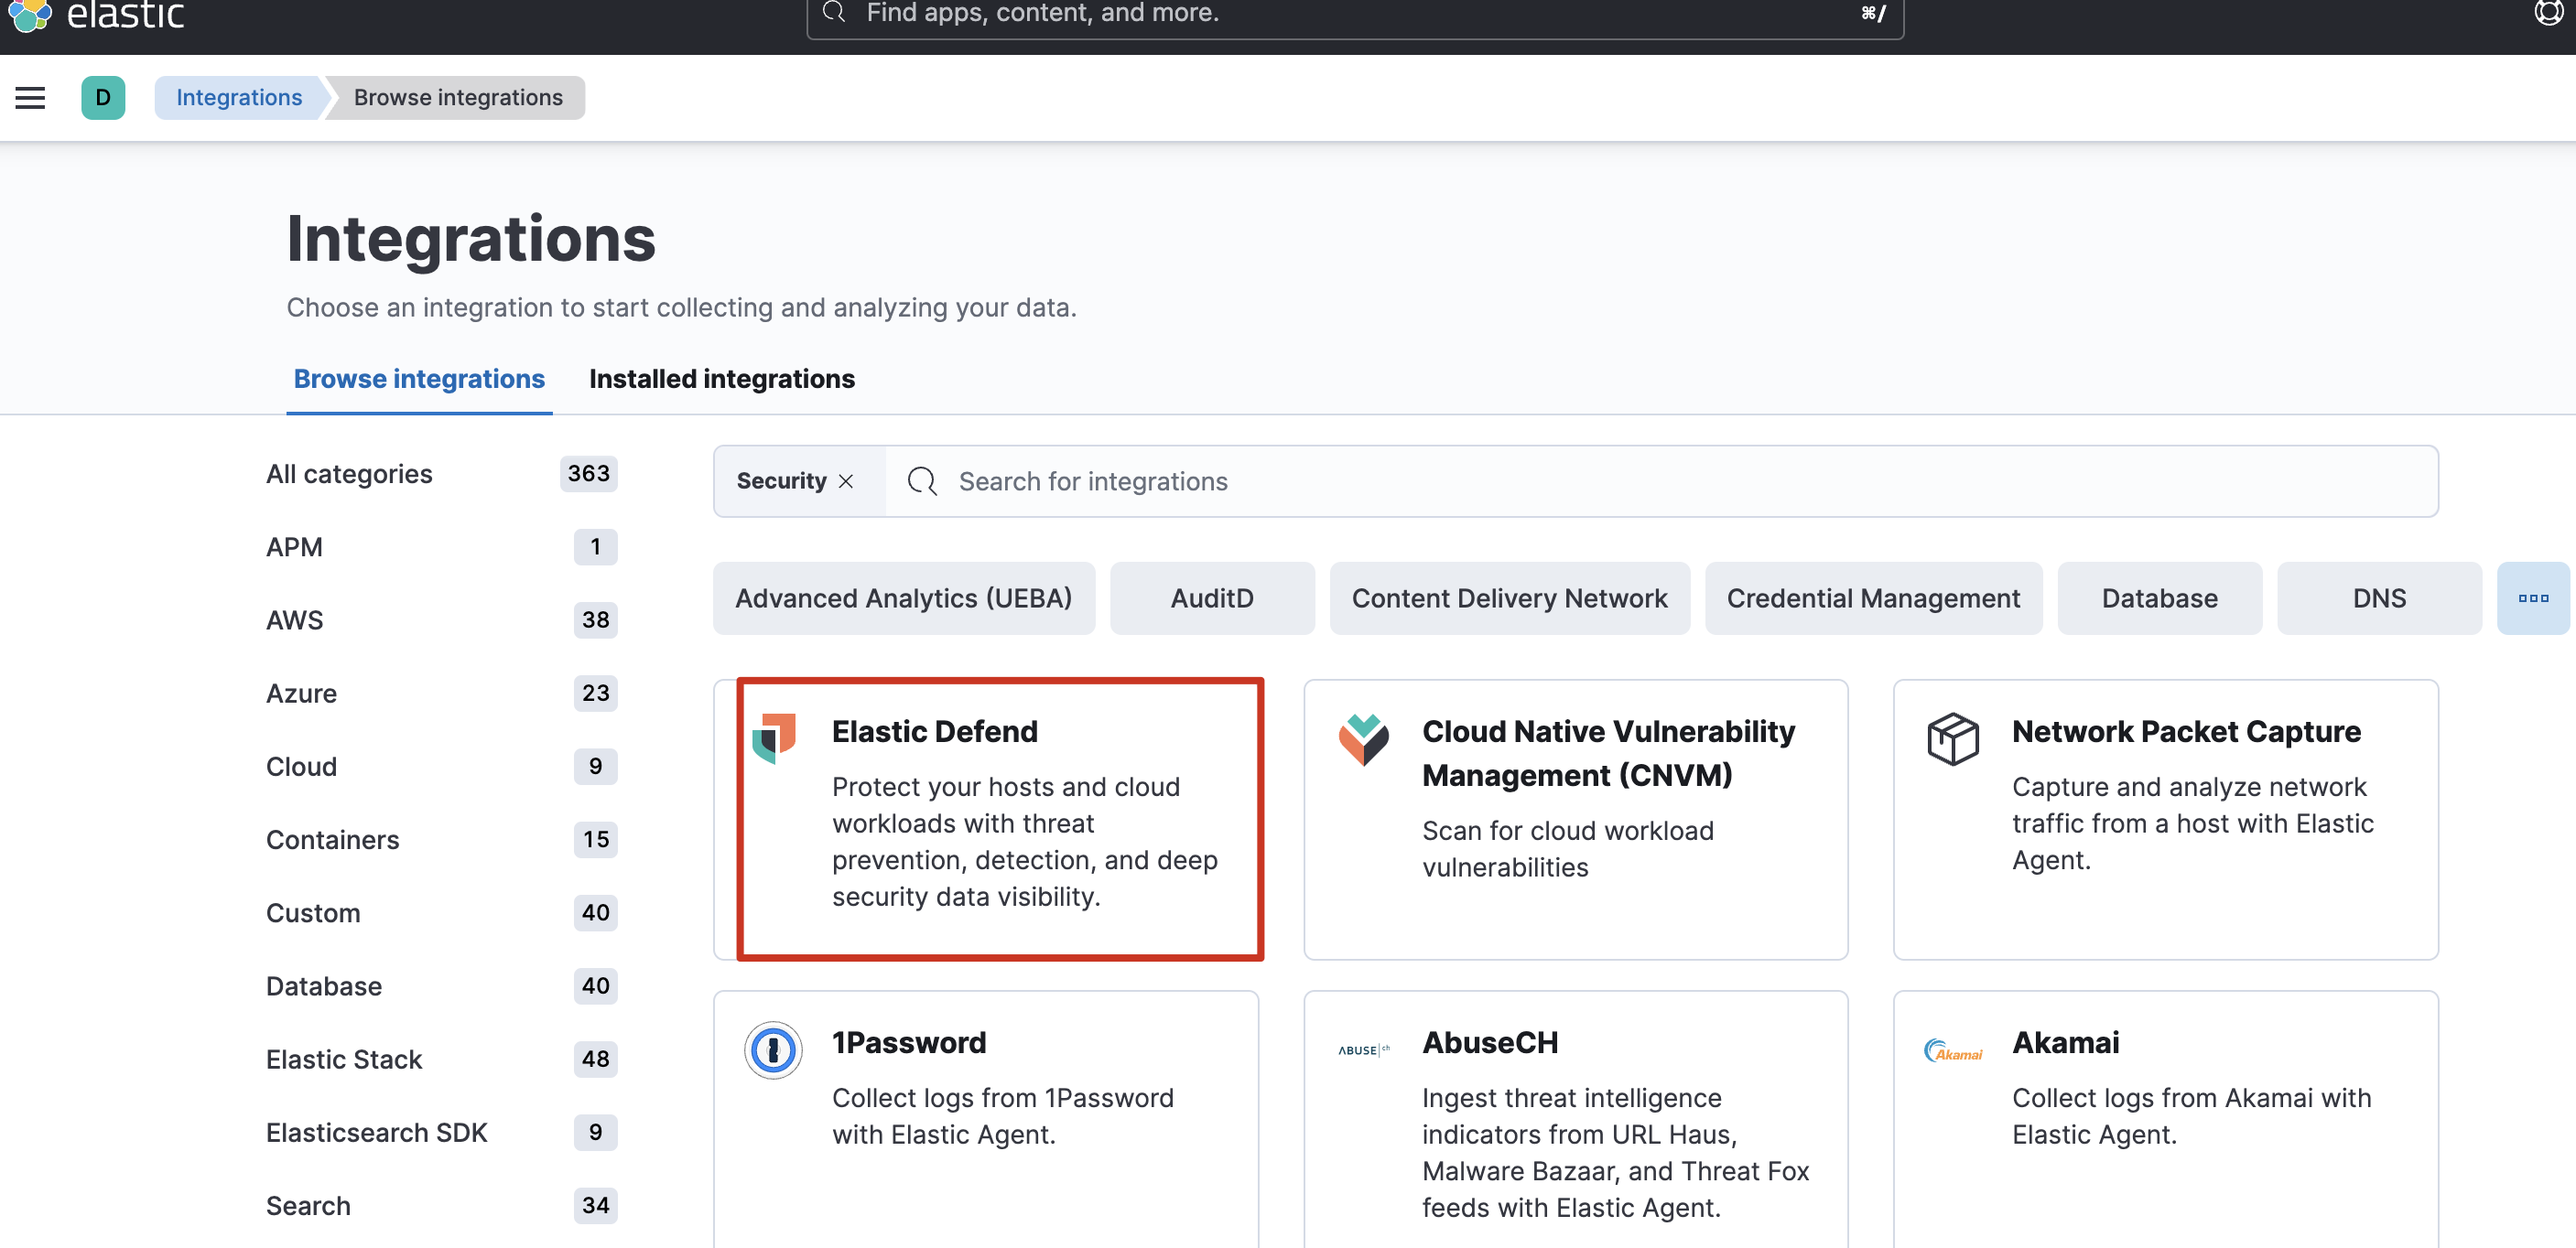Open AbuseCH integration title
Screen dimensions: 2576x1248
click(1490, 1042)
